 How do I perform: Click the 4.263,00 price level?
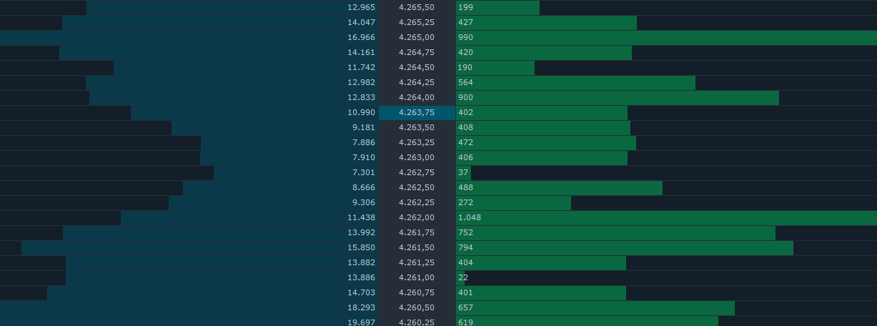coord(417,157)
